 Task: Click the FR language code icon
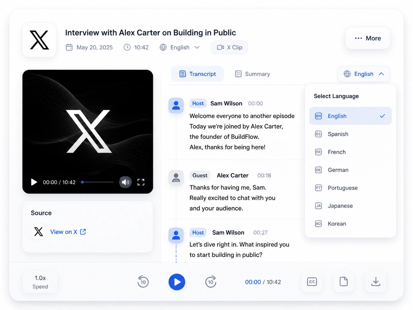[318, 152]
